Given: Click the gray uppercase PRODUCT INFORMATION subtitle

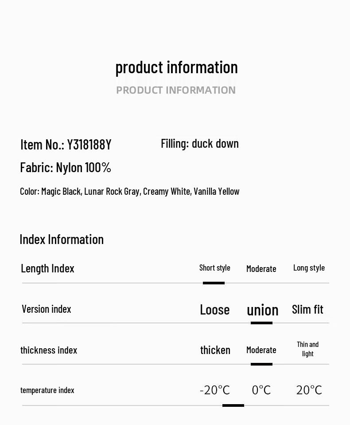Looking at the screenshot, I should 176,90.
